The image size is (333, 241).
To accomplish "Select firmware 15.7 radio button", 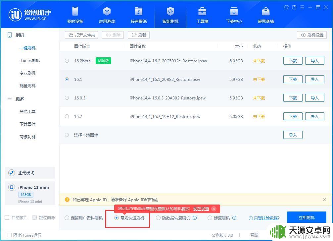I will 67,116.
